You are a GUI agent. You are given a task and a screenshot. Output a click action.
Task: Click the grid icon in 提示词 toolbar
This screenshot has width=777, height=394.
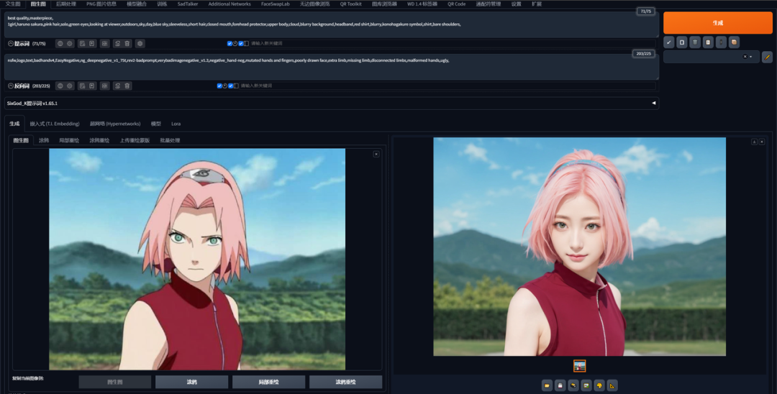[x=105, y=44]
